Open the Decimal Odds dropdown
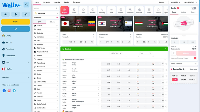The width and height of the screenshot is (200, 112). (x=175, y=2)
